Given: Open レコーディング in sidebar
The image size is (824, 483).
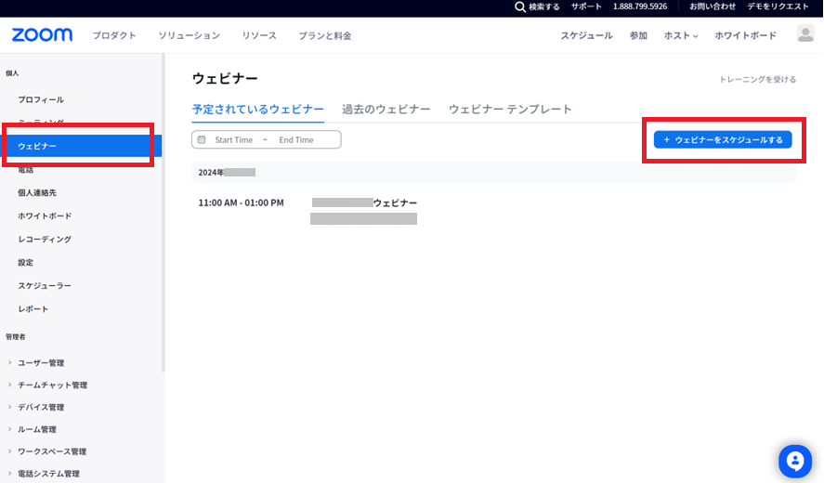Looking at the screenshot, I should click(x=45, y=239).
